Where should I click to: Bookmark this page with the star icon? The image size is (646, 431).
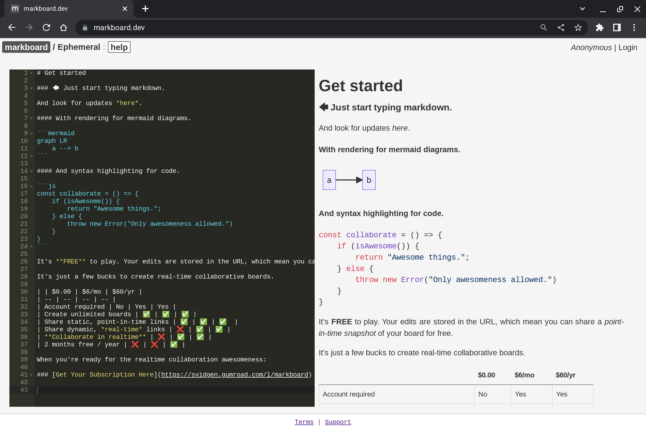click(x=578, y=27)
